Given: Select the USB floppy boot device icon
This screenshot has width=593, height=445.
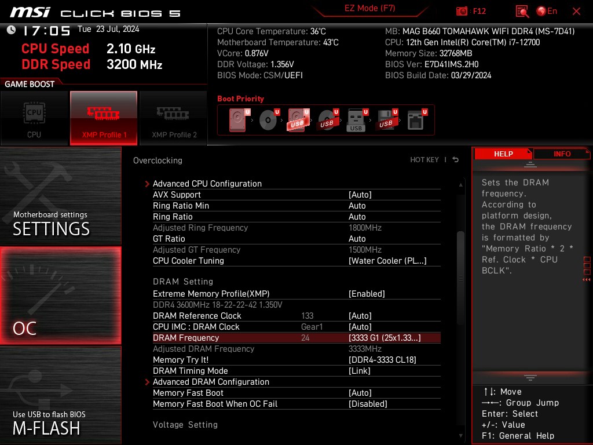Looking at the screenshot, I should (x=386, y=120).
